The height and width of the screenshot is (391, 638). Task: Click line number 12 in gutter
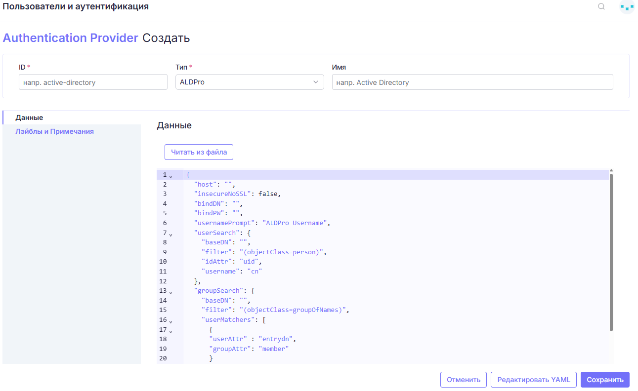(x=163, y=281)
